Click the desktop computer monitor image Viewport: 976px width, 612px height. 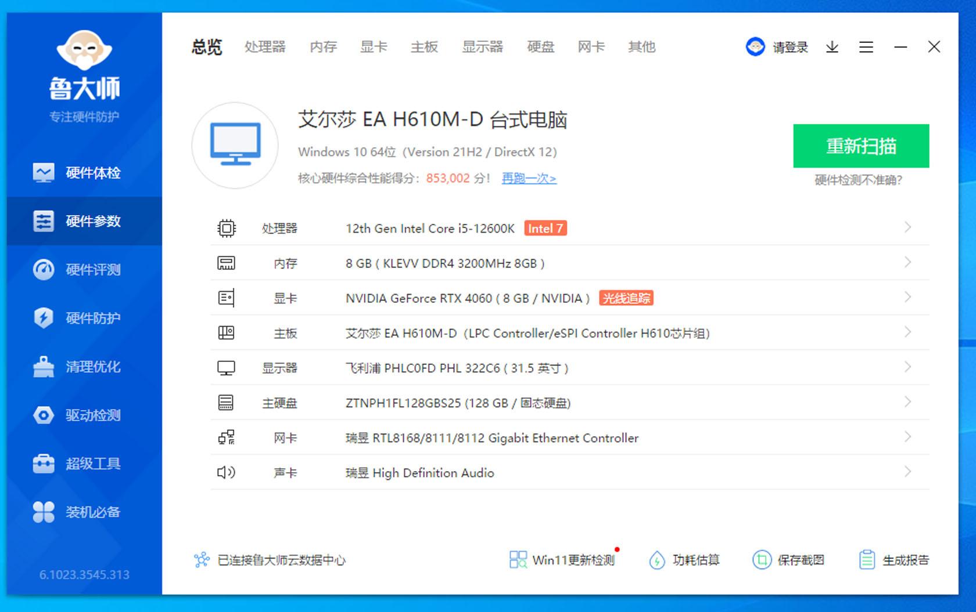point(235,145)
